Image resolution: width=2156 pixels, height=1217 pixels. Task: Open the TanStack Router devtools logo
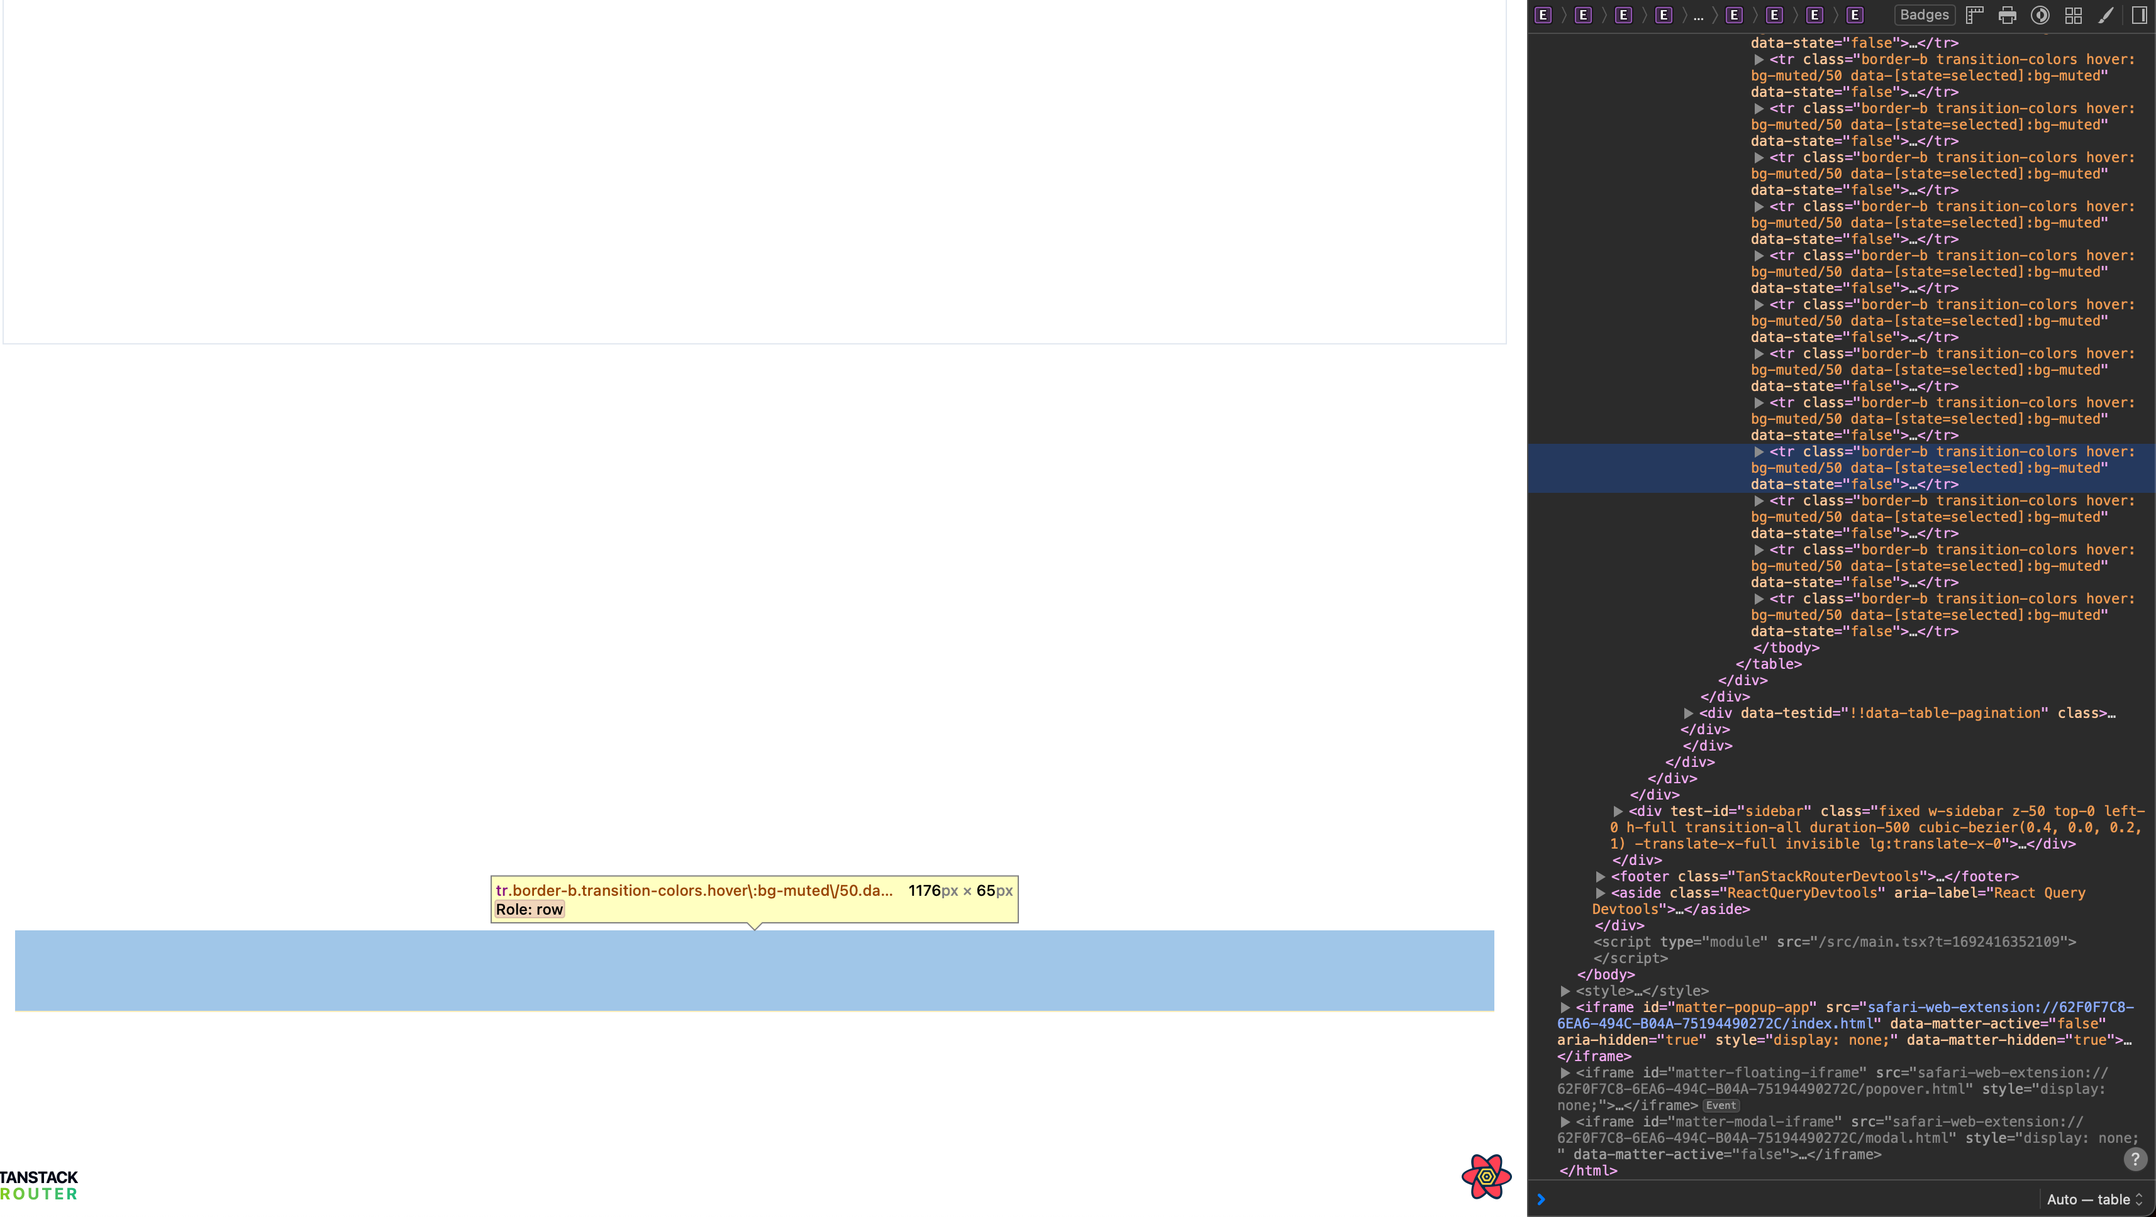tap(38, 1185)
